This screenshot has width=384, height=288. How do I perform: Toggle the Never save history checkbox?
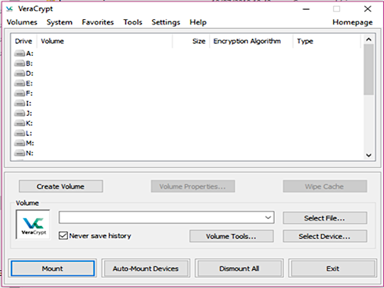click(63, 236)
